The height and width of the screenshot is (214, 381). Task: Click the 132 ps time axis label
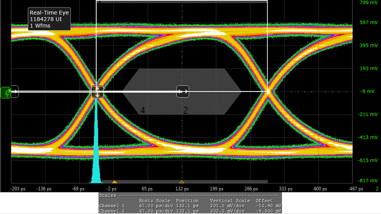(182, 189)
